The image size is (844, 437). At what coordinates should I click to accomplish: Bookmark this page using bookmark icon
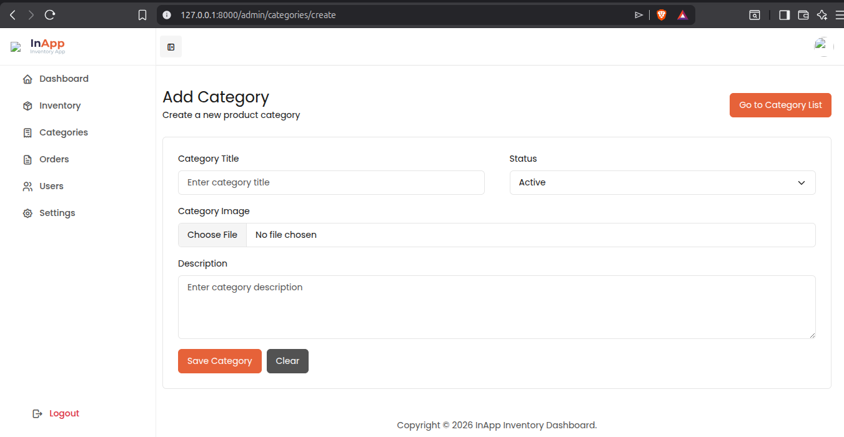(142, 15)
